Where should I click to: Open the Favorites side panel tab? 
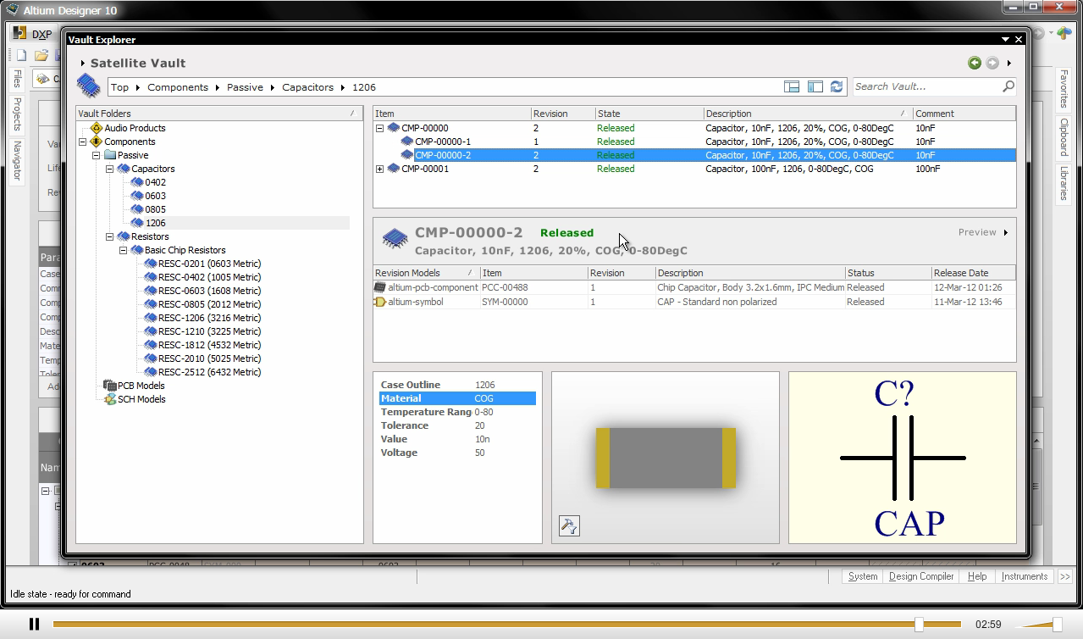pyautogui.click(x=1064, y=89)
